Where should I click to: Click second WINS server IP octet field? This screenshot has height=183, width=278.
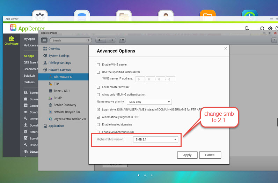pyautogui.click(x=150, y=79)
